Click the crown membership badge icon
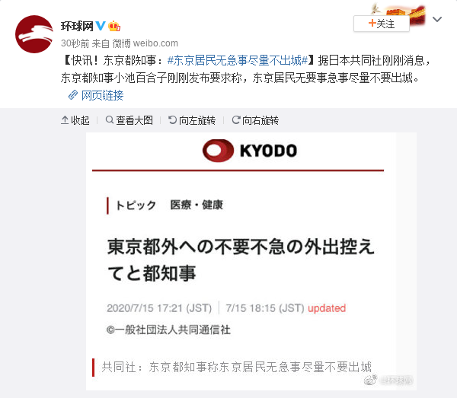Viewport: 457px width, 398px height. point(114,26)
